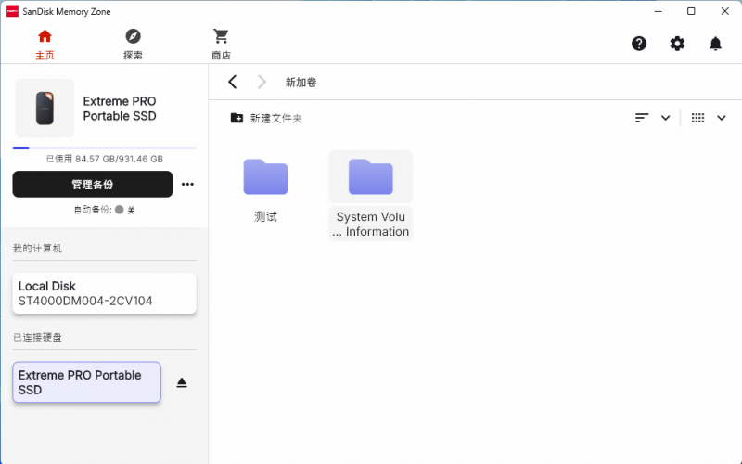Create a folder with 新建文件夹
Image resolution: width=742 pixels, height=464 pixels.
266,118
